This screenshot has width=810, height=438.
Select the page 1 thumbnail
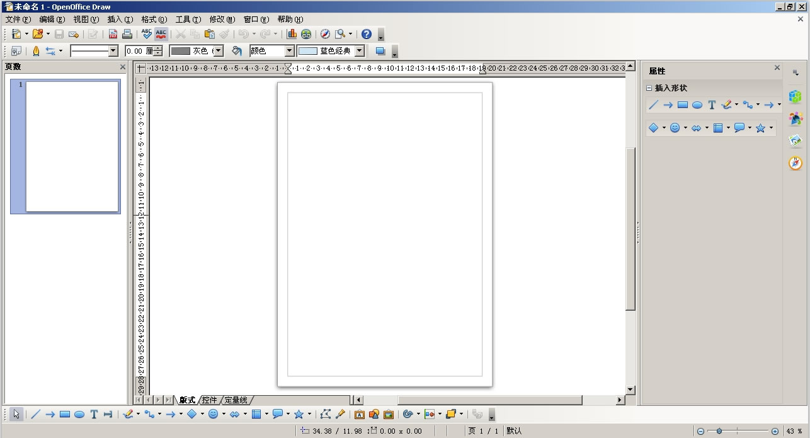(x=72, y=146)
